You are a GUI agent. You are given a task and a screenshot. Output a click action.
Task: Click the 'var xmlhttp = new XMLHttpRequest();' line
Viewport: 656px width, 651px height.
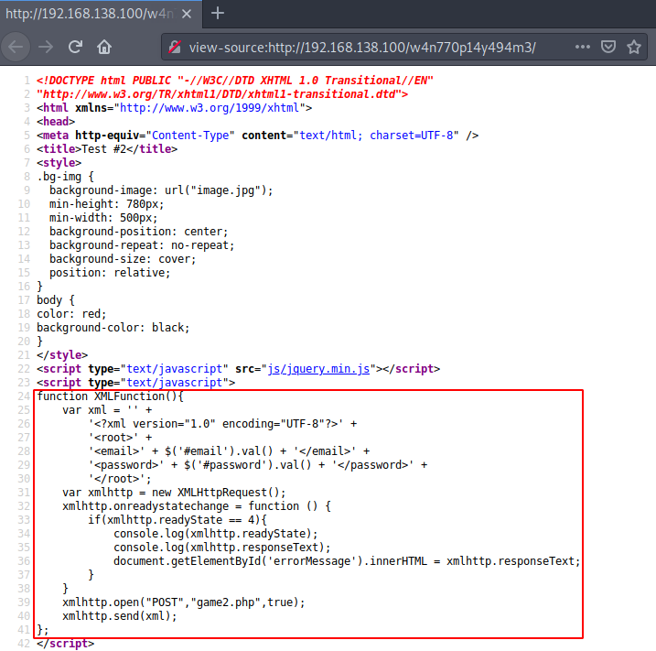pyautogui.click(x=174, y=493)
